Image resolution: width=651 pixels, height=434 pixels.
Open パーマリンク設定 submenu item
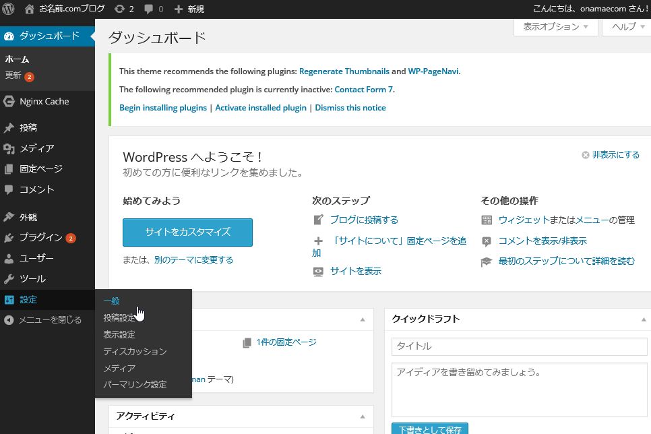click(135, 385)
